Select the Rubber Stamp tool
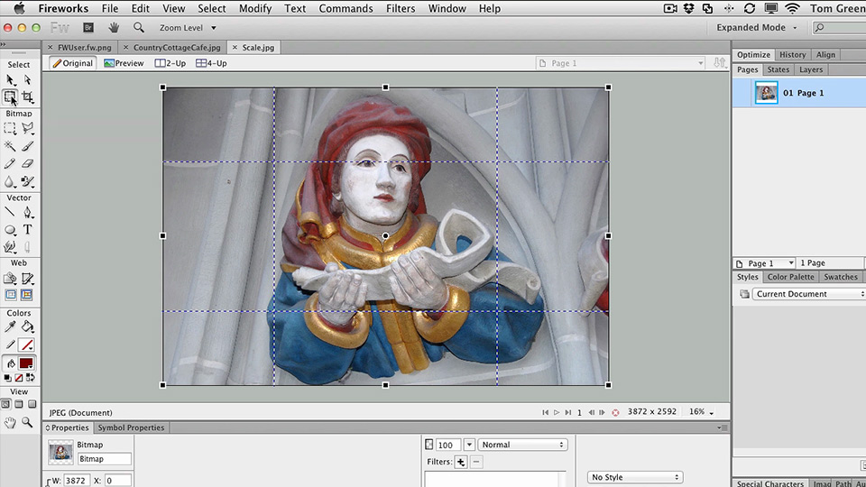 point(27,181)
